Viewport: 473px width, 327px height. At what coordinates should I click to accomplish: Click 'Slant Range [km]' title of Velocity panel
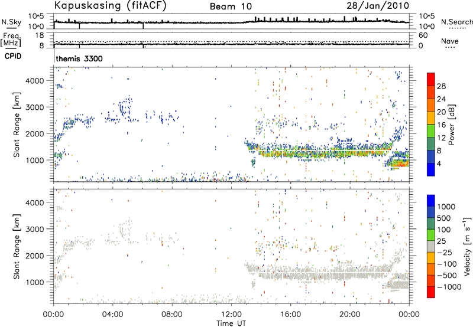pyautogui.click(x=17, y=247)
